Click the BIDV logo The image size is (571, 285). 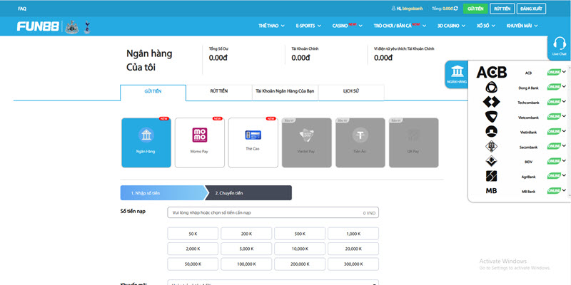coord(491,161)
